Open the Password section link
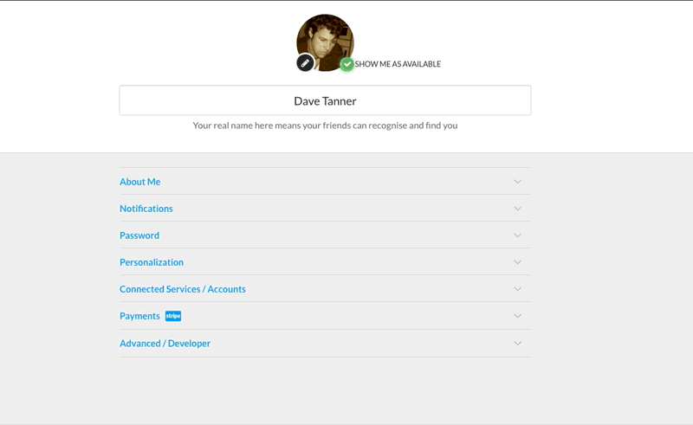The image size is (693, 425). tap(139, 235)
